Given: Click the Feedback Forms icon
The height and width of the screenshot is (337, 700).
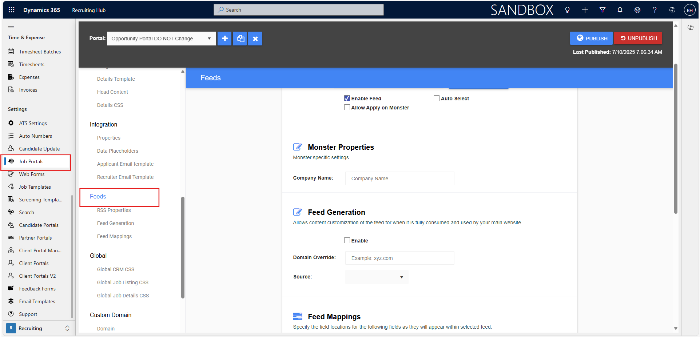Looking at the screenshot, I should (11, 288).
